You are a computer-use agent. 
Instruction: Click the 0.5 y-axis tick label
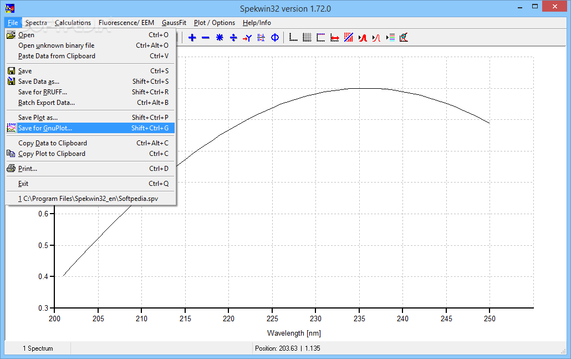click(43, 245)
